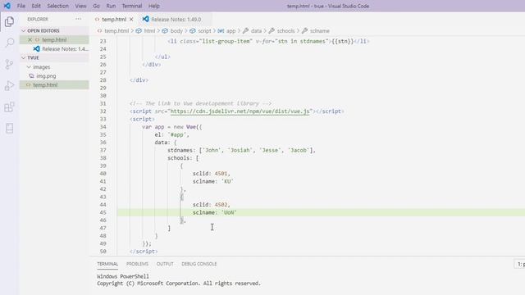Viewport: 525px width, 295px height.
Task: Click the el: '#app' code line
Action: coord(171,134)
